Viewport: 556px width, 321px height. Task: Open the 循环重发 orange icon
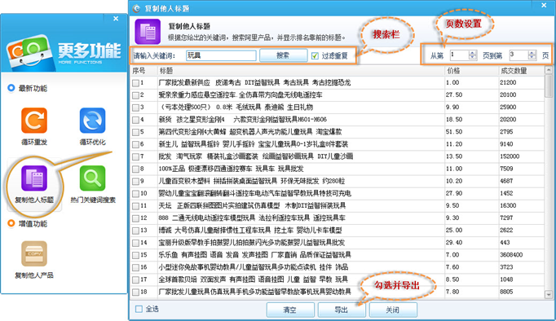(x=34, y=121)
